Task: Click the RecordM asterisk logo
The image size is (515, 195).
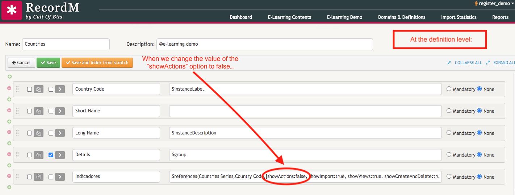Action: pyautogui.click(x=12, y=10)
